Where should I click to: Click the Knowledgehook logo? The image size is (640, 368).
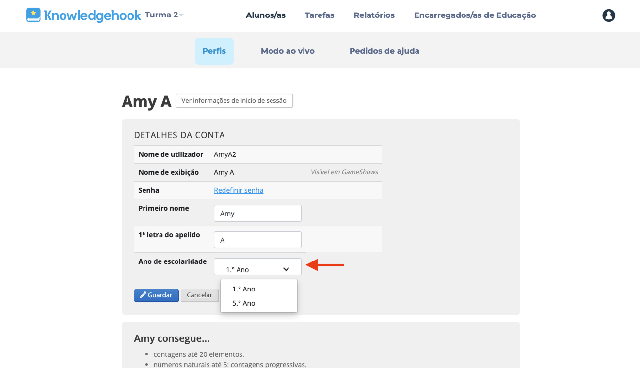coord(83,15)
